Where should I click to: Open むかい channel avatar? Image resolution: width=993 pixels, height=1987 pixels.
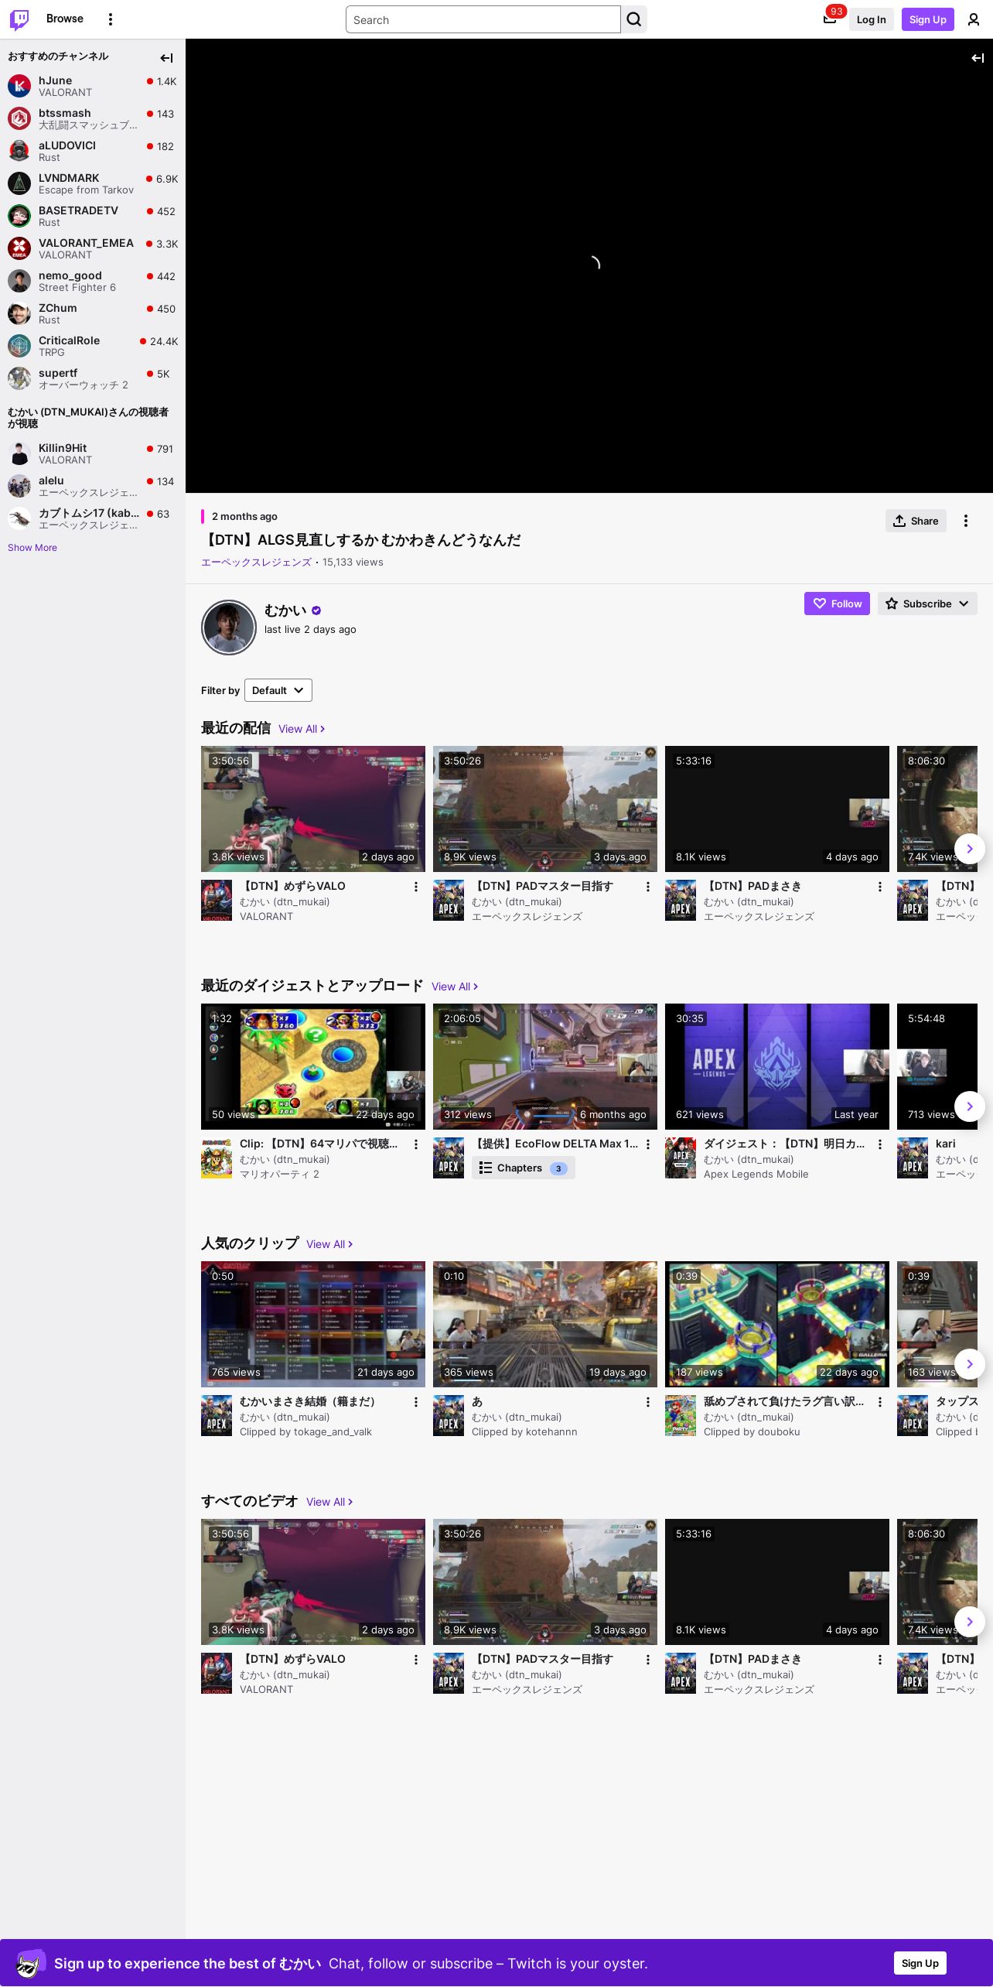(229, 628)
